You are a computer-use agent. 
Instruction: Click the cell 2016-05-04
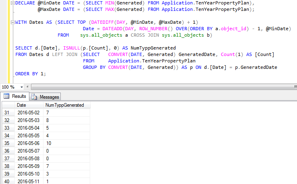point(29,128)
